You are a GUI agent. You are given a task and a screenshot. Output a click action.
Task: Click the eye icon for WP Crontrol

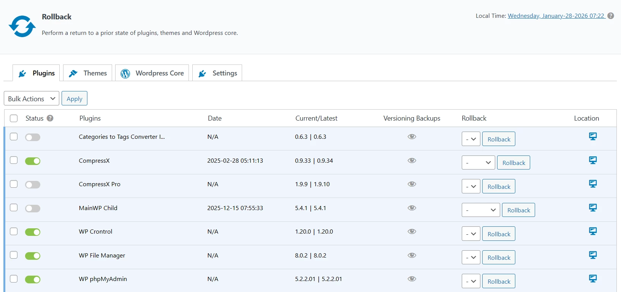tap(412, 231)
